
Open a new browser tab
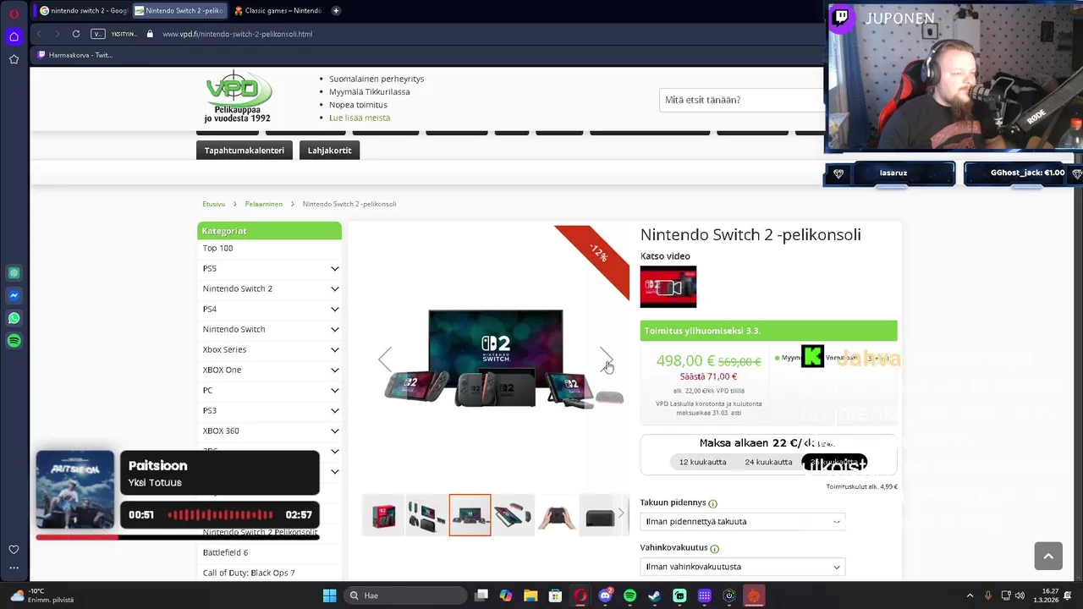[336, 11]
